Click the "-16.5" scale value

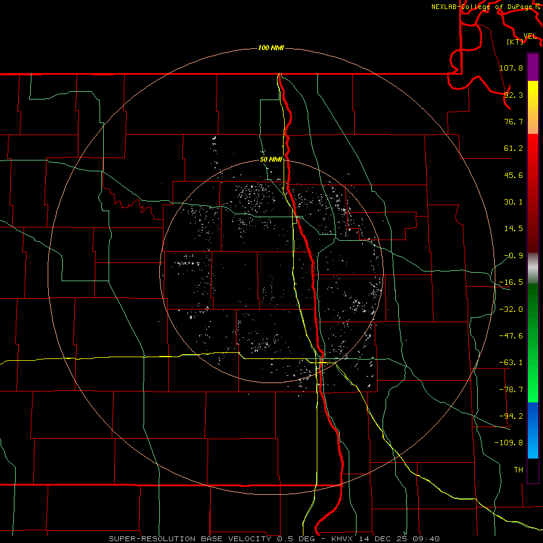[511, 282]
